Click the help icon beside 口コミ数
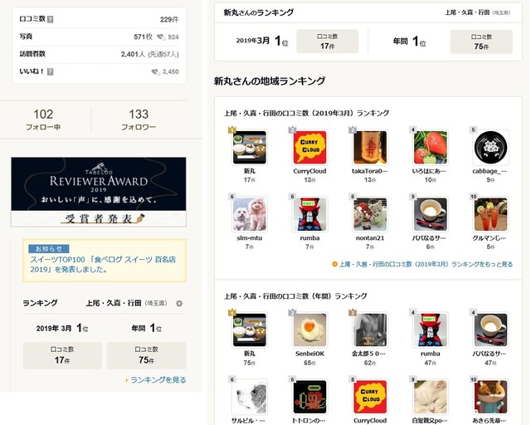Image resolution: width=531 pixels, height=425 pixels. [x=50, y=19]
